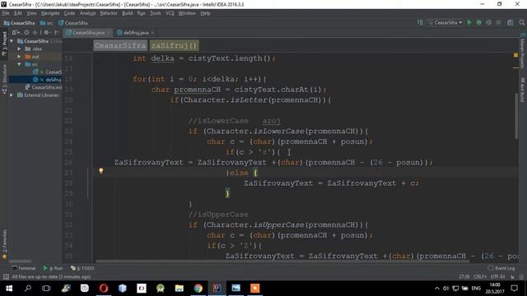527x296 pixels.
Task: Open the Build menu
Action: pos(127,13)
